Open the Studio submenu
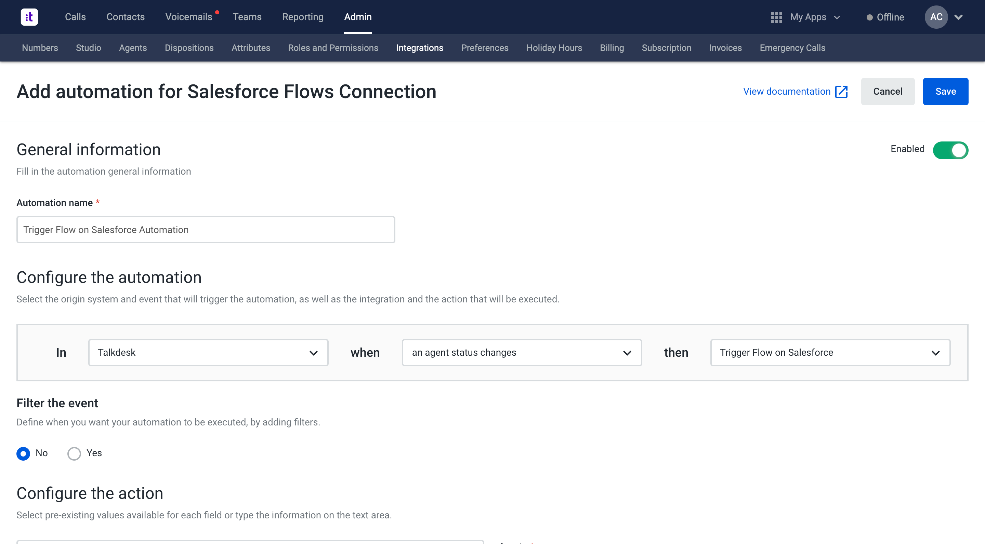Image resolution: width=985 pixels, height=544 pixels. (88, 48)
